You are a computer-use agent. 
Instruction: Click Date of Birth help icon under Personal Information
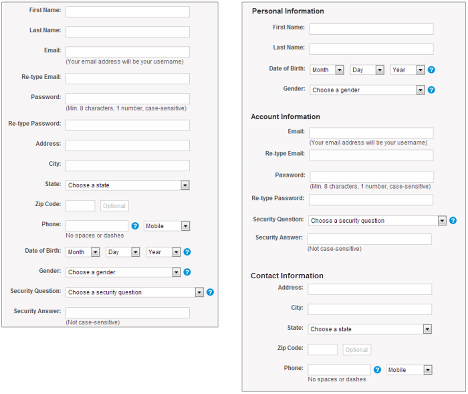[x=431, y=70]
